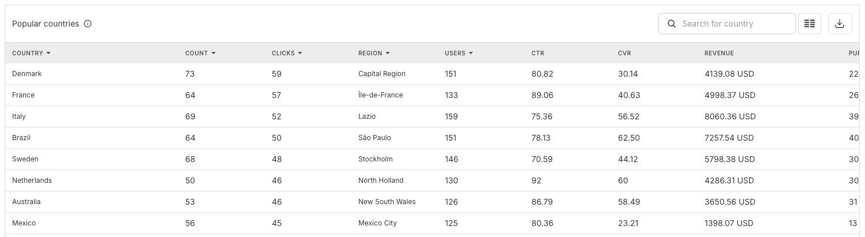Focus the Search for country field
865x237 pixels.
[x=734, y=24]
